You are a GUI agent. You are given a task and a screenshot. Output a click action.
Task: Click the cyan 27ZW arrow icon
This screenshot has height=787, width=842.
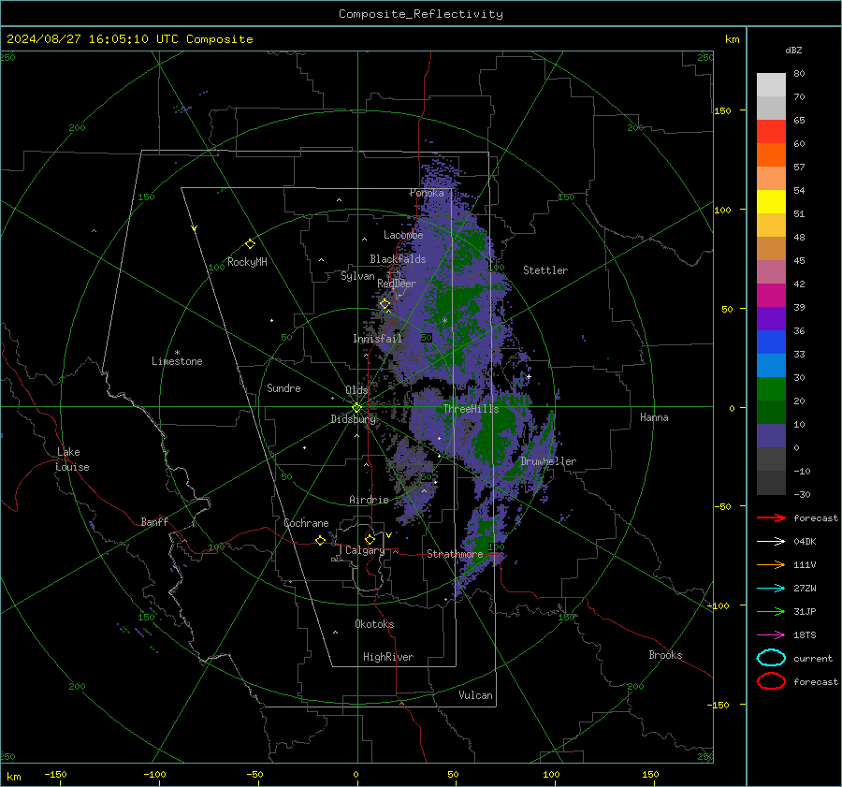[x=771, y=589]
